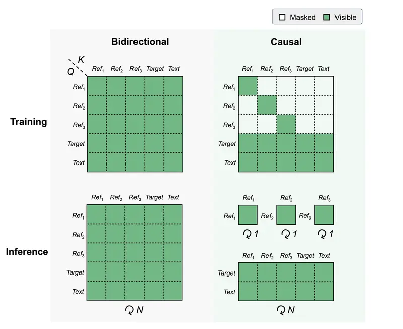Select the standalone Ref3 green square in Causal inference
Viewport: 403px width, 329px height.
point(324,214)
